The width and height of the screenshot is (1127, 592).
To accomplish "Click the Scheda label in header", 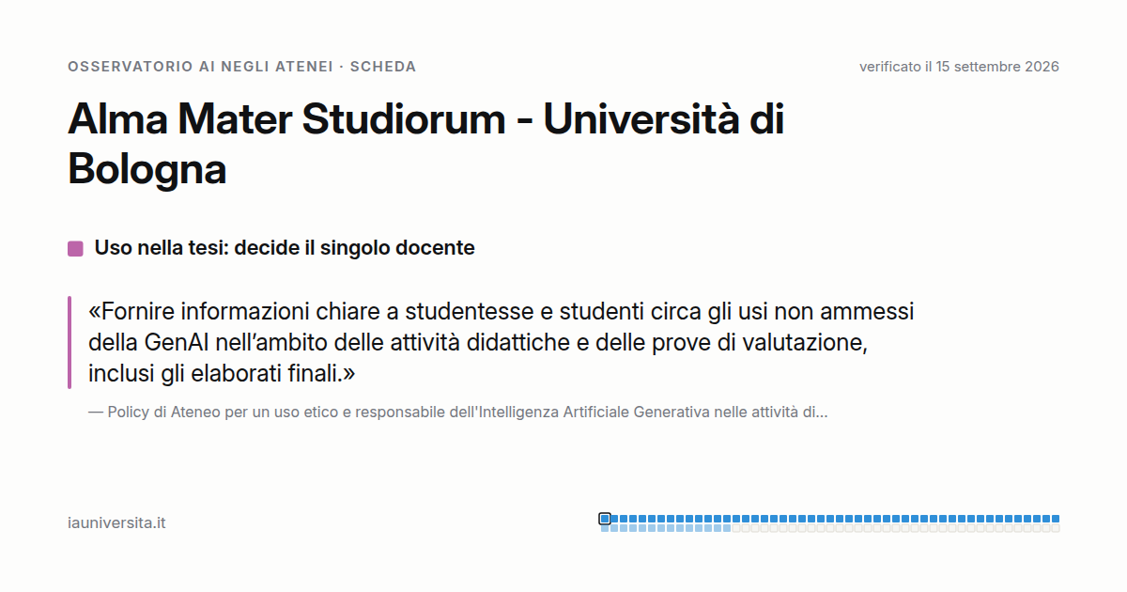I will pyautogui.click(x=383, y=67).
